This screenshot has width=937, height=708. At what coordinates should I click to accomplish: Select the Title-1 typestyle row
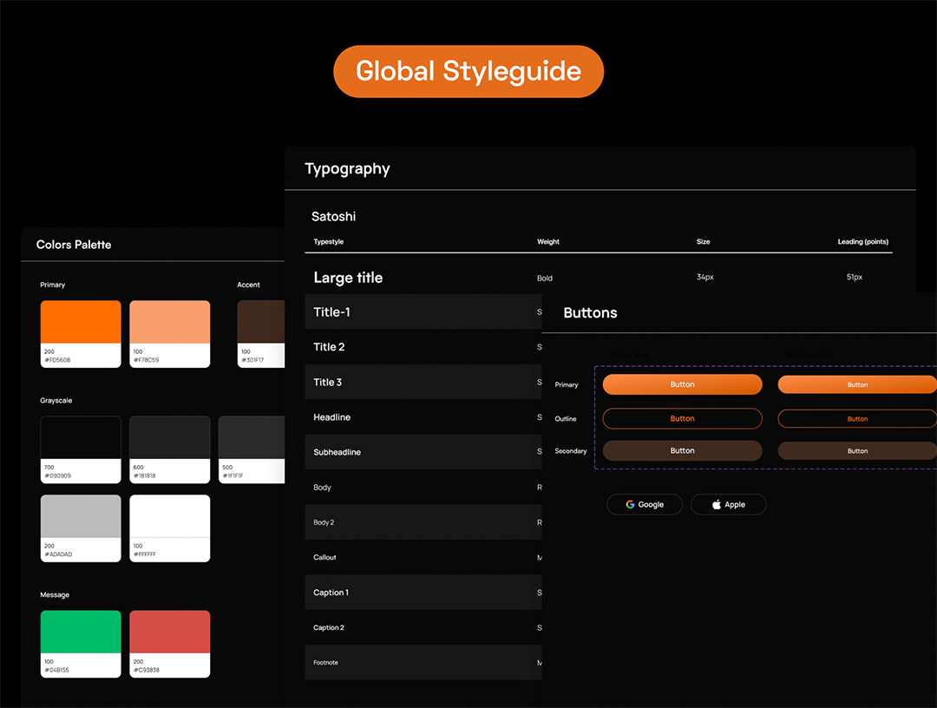(332, 312)
